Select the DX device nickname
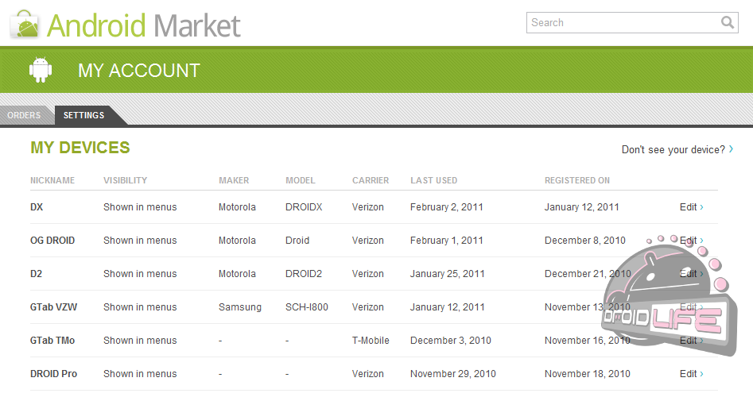The width and height of the screenshot is (753, 397). point(37,207)
